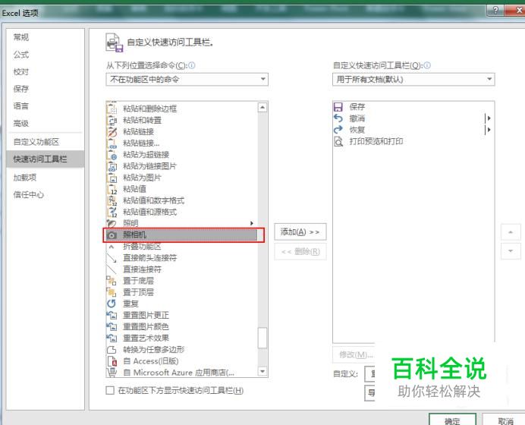This screenshot has height=425, width=525.
Task: Open the 常规 options category
Action: pyautogui.click(x=21, y=37)
